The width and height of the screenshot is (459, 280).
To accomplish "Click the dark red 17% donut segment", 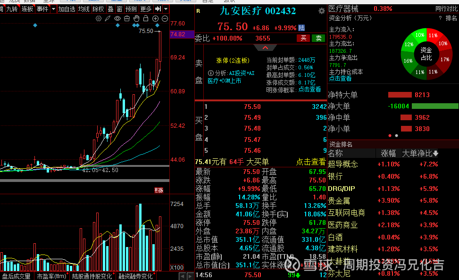I will [445, 59].
